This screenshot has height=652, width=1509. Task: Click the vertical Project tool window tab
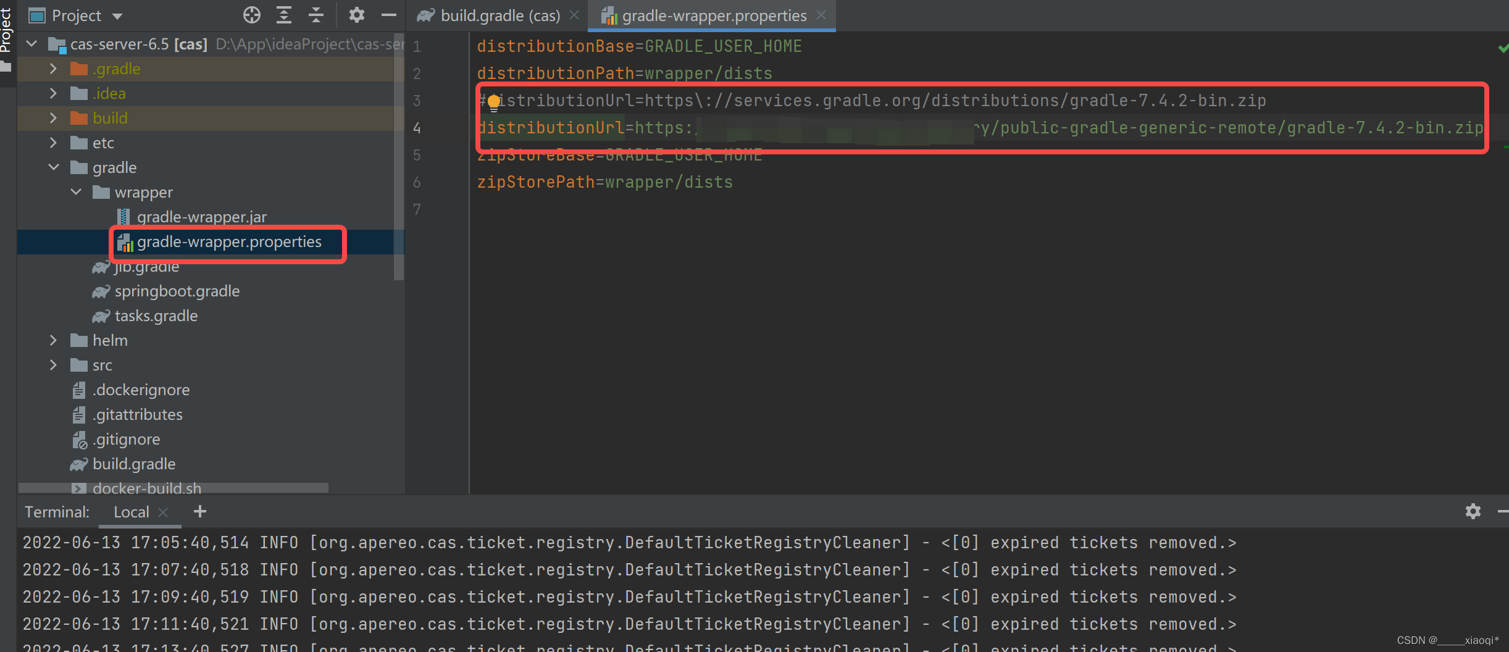pos(7,37)
